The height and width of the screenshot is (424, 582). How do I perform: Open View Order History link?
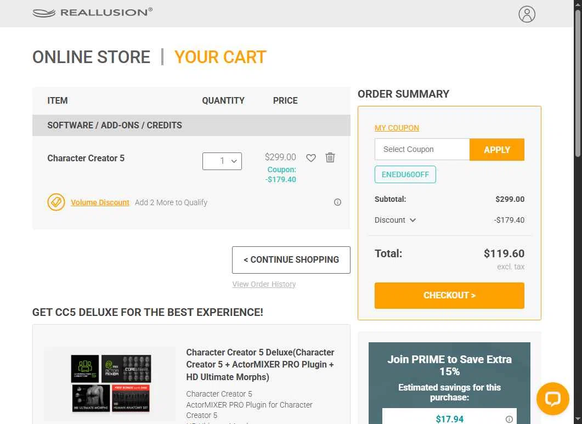tap(264, 284)
